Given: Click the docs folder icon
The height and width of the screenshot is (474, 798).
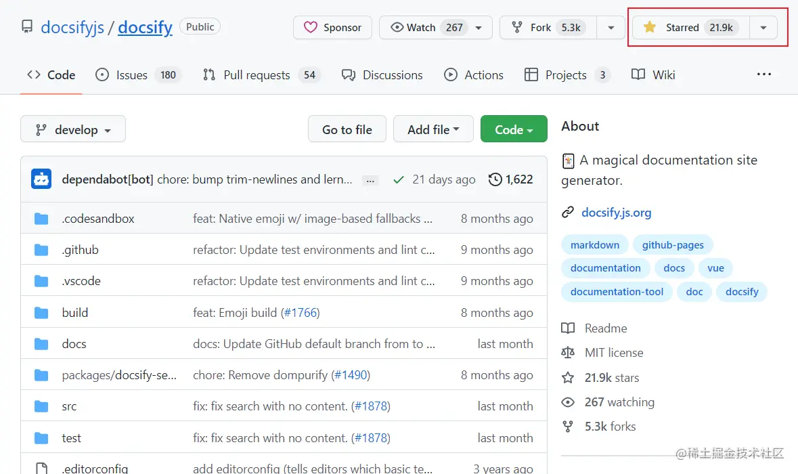Looking at the screenshot, I should point(41,344).
